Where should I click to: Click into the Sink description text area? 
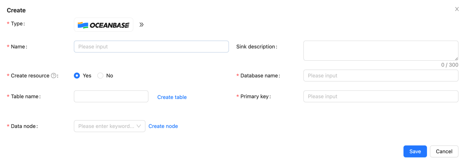click(x=380, y=51)
